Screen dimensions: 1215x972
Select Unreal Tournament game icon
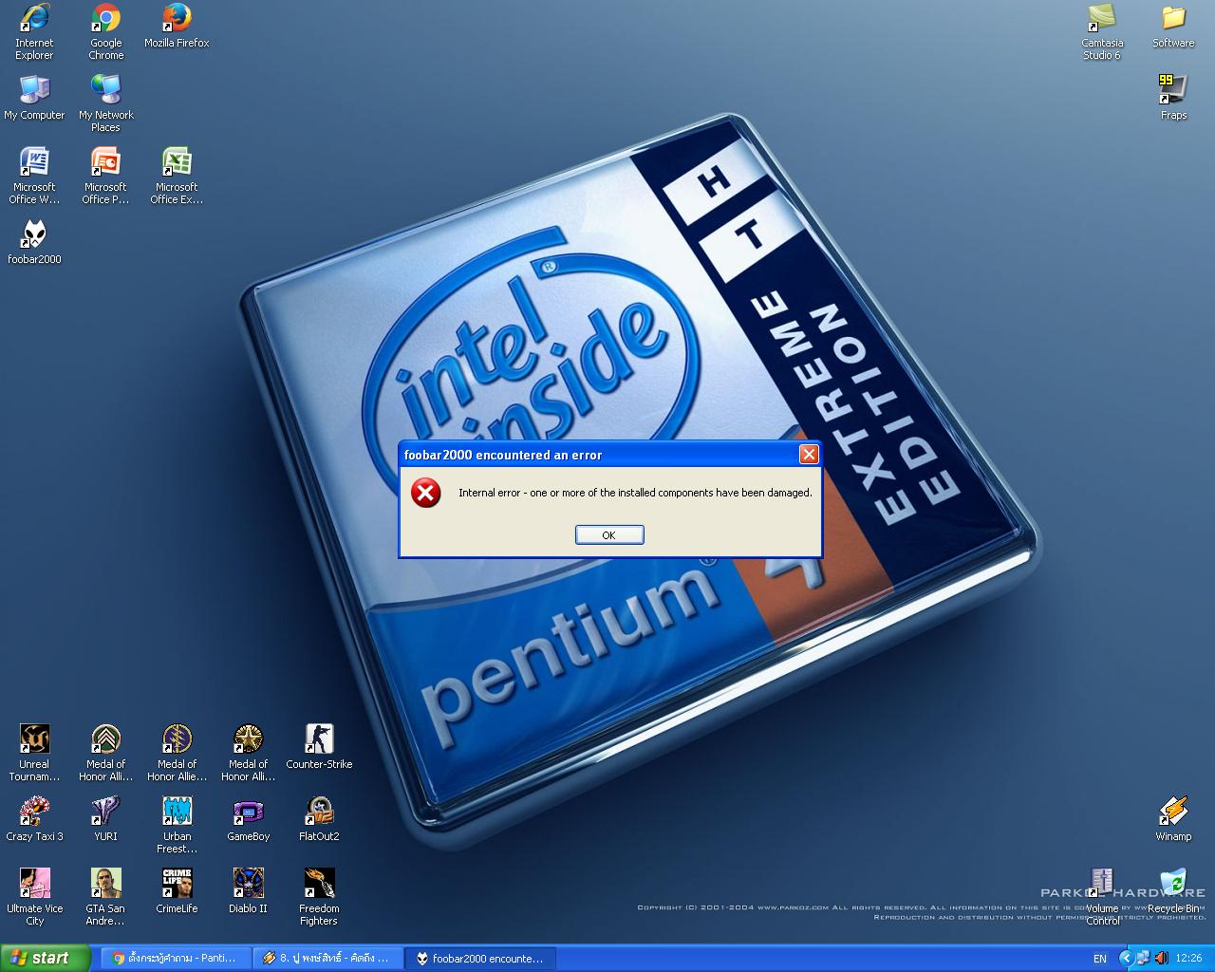tap(34, 753)
